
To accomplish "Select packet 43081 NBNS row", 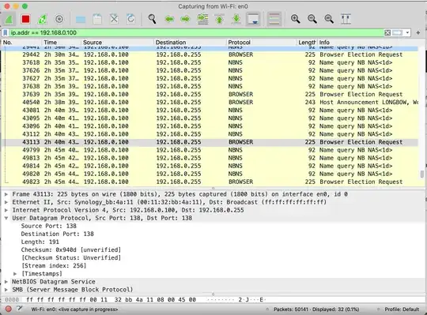I will 210,110.
